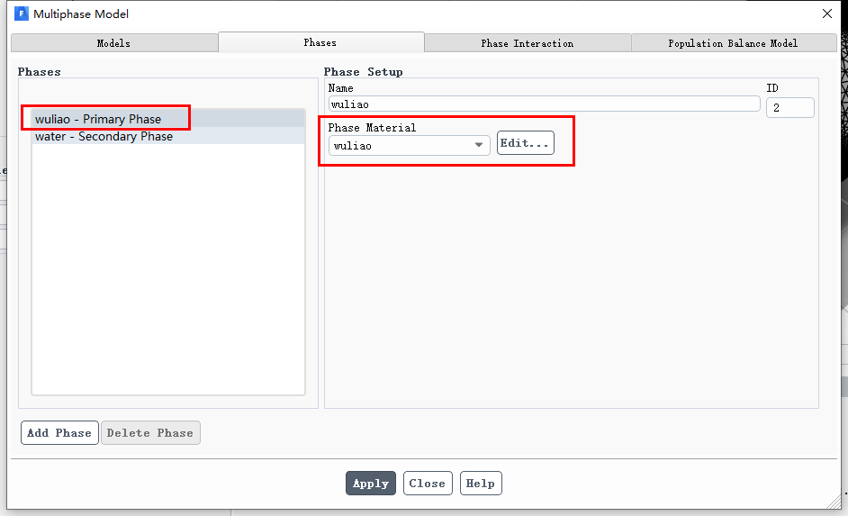Open Help for the Multiphase Model
This screenshot has height=516, width=848.
(481, 483)
